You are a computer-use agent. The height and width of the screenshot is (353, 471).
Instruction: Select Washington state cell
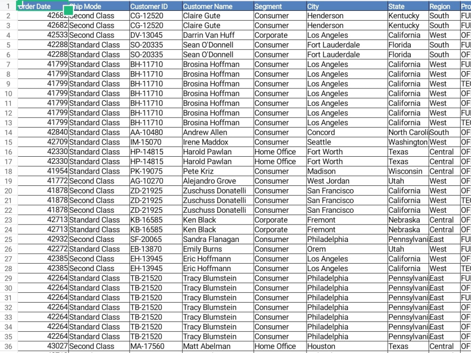(408, 142)
